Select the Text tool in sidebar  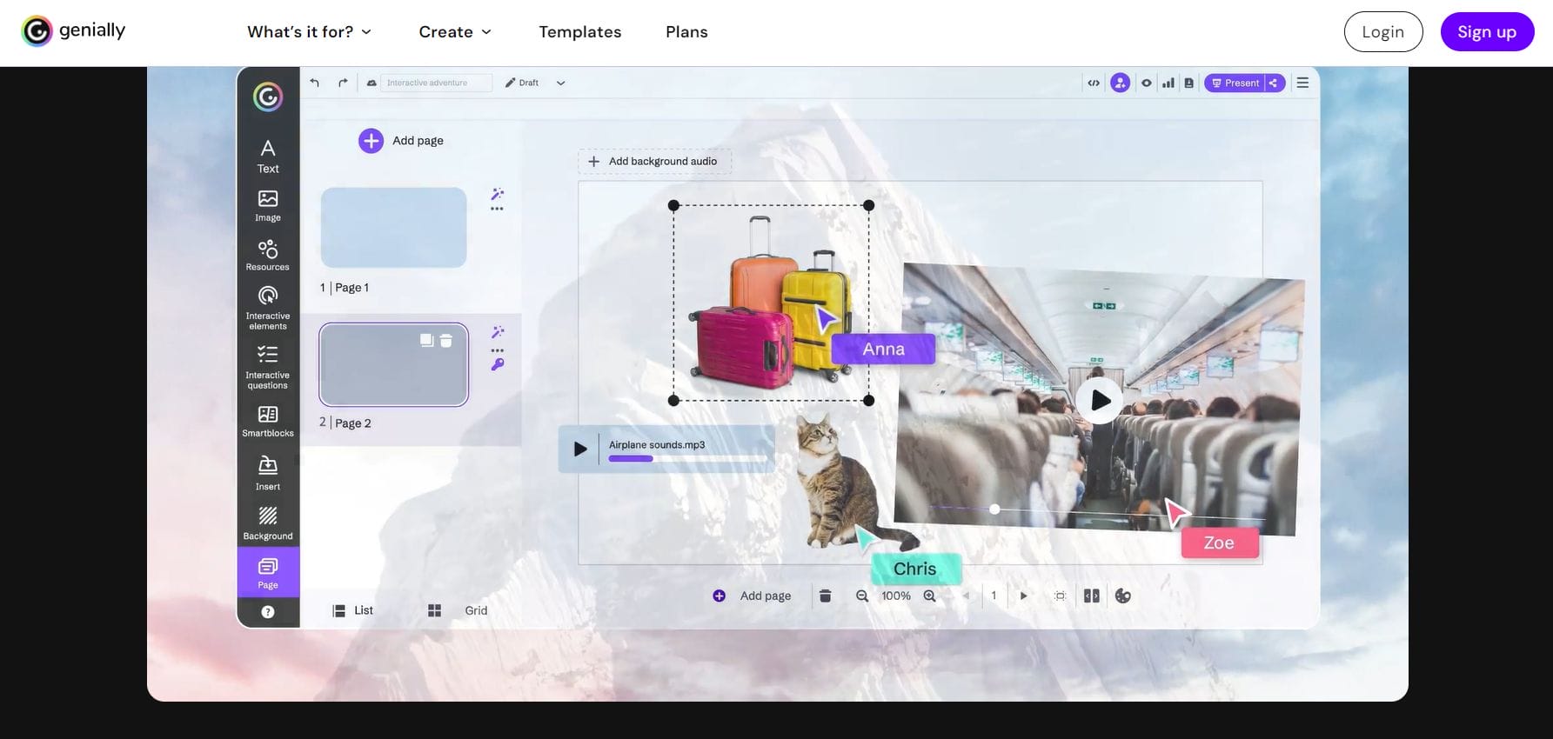pyautogui.click(x=268, y=156)
